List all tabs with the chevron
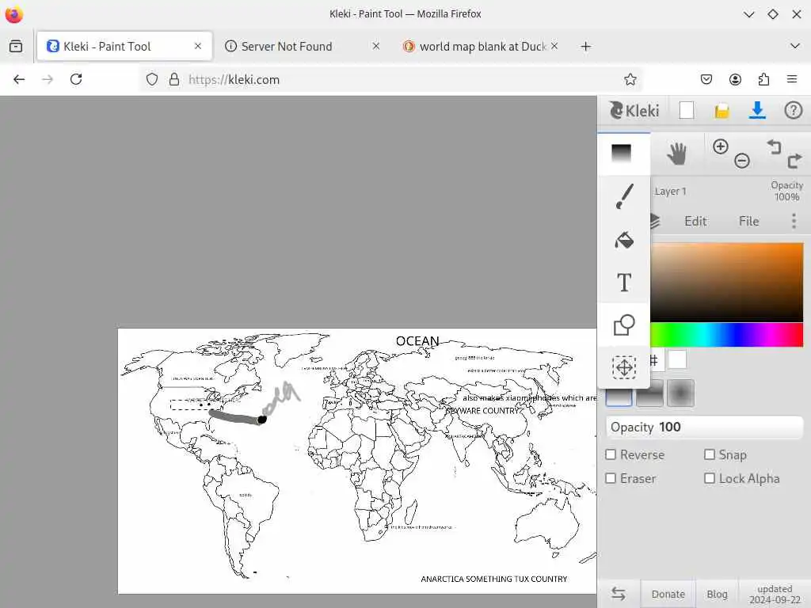Screen dimensions: 811x608 pos(795,47)
